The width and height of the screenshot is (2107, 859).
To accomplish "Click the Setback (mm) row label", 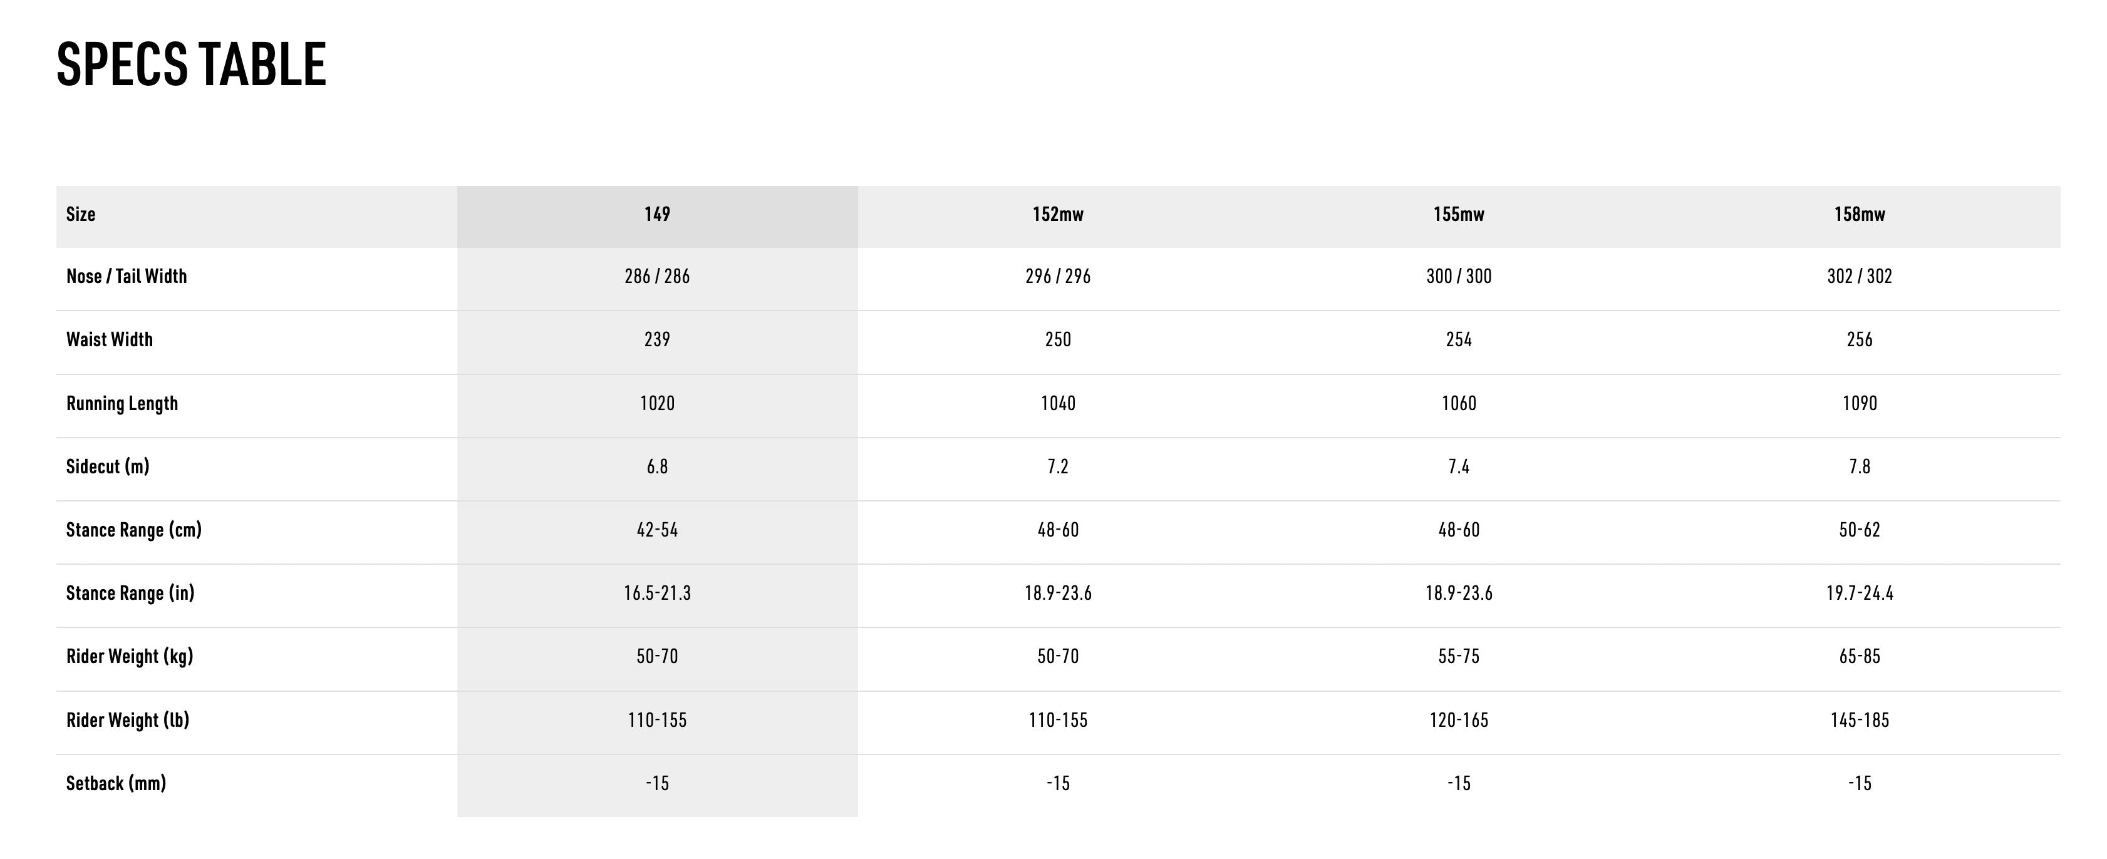I will tap(116, 784).
